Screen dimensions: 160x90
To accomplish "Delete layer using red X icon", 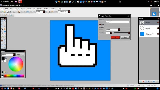I will tap(143, 81).
